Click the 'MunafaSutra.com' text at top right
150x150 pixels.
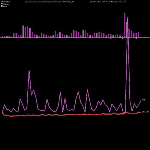pos(118,2)
